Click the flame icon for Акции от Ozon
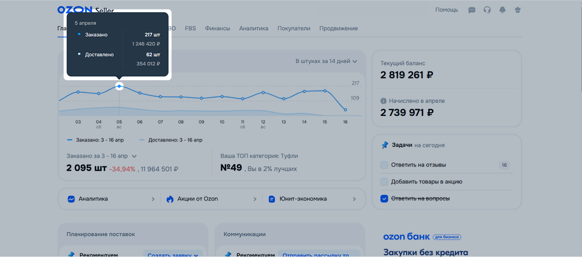 coord(170,199)
